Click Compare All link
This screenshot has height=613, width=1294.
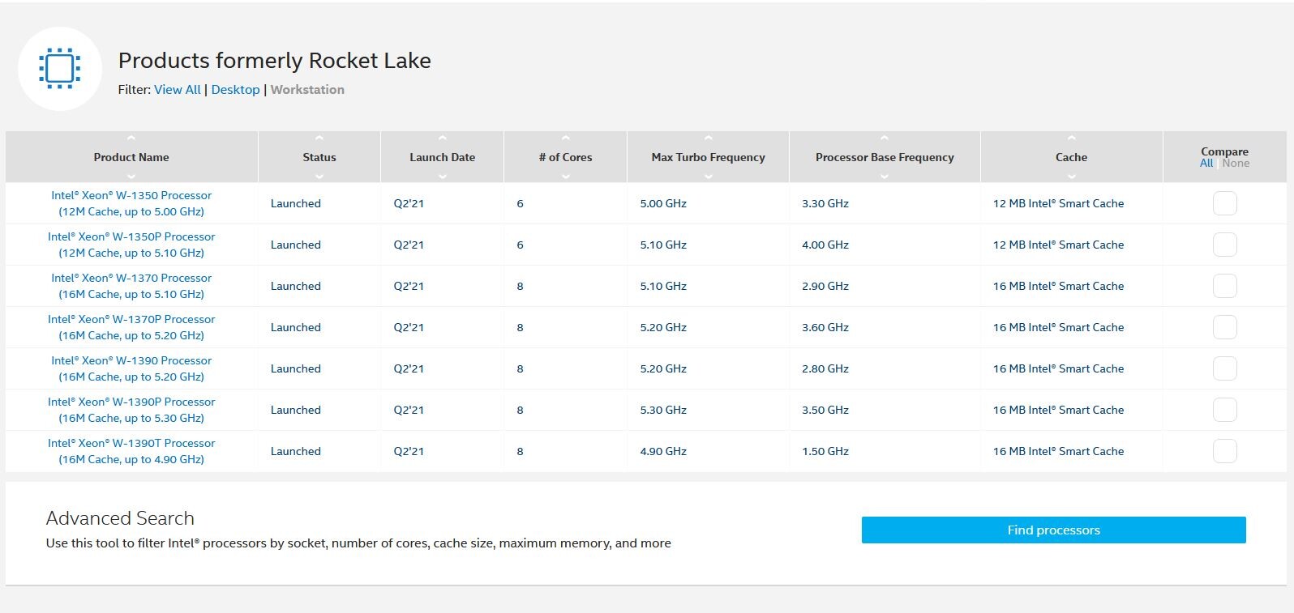tap(1206, 164)
